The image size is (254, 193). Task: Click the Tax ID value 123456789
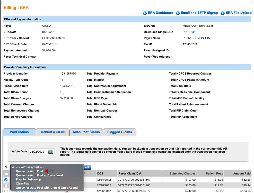click(x=190, y=44)
